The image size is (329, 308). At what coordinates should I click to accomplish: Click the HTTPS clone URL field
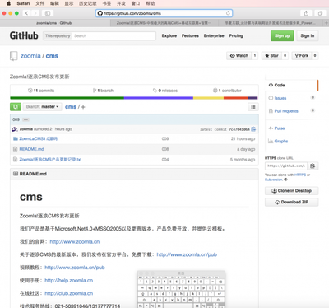286,166
